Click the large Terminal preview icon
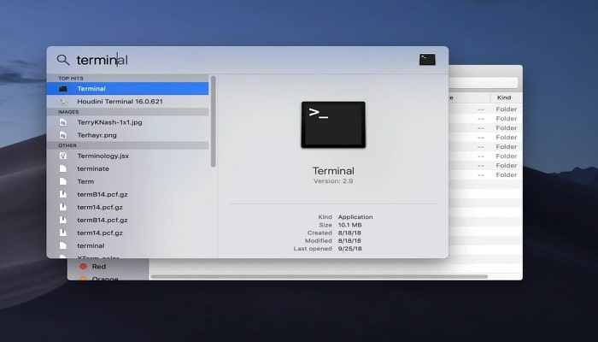The width and height of the screenshot is (598, 342). tap(333, 126)
